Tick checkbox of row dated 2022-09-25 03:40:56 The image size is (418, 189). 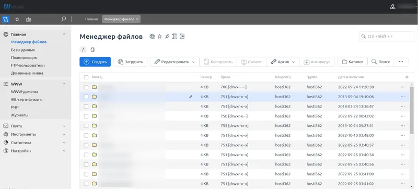[x=86, y=164]
